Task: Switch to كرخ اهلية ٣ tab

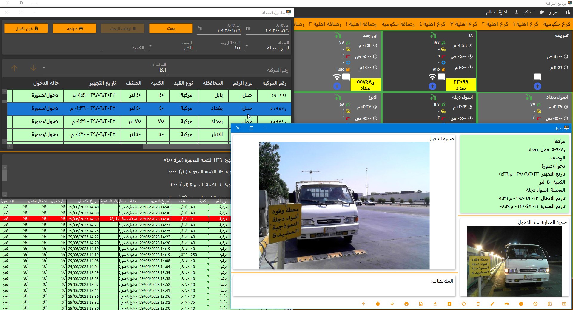Action: pyautogui.click(x=463, y=24)
